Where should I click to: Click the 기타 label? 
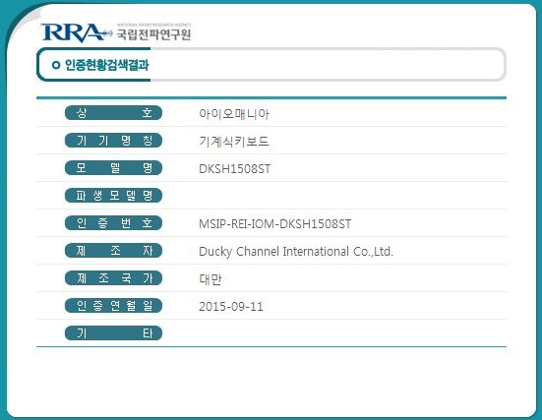[113, 333]
